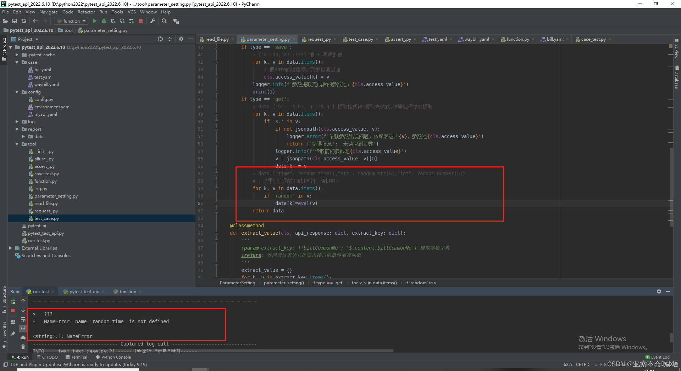This screenshot has width=681, height=371.
Task: Toggle the SciView side tool window
Action: click(677, 48)
